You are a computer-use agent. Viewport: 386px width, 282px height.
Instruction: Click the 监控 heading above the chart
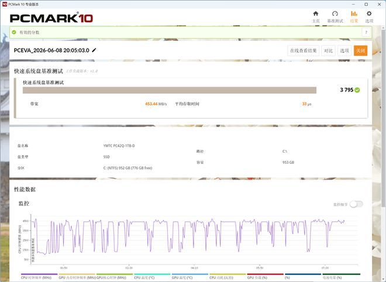[24, 204]
